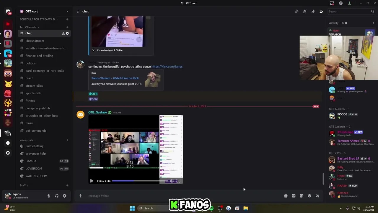Screen dimensions: 378x213
Task: Open Discord direct messages home icon
Action: click(8, 11)
